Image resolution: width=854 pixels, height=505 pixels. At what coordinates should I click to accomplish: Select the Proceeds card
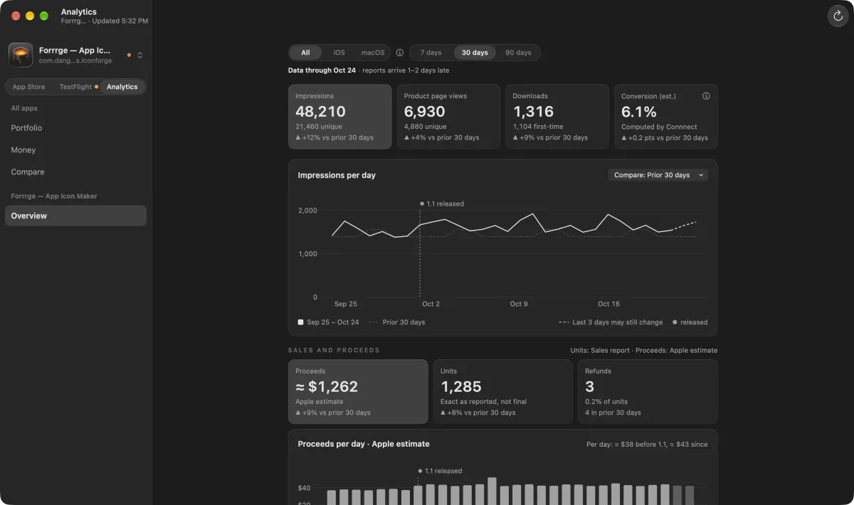pos(358,392)
